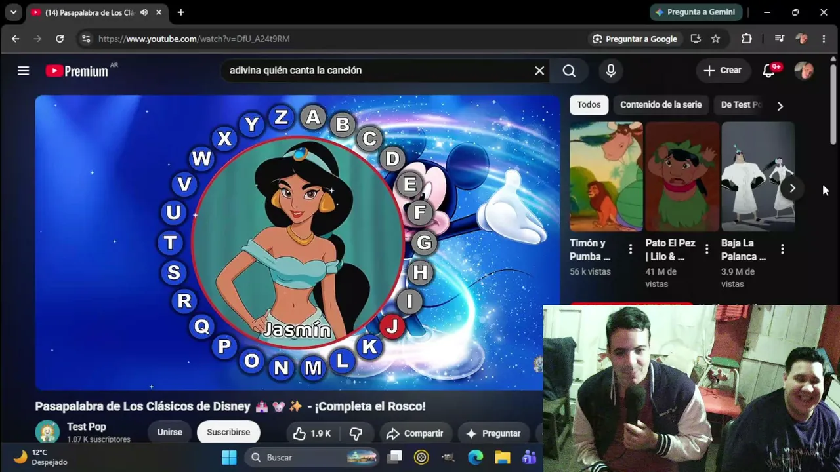Image resolution: width=840 pixels, height=472 pixels.
Task: Go back with the browser back arrow
Action: coord(16,39)
